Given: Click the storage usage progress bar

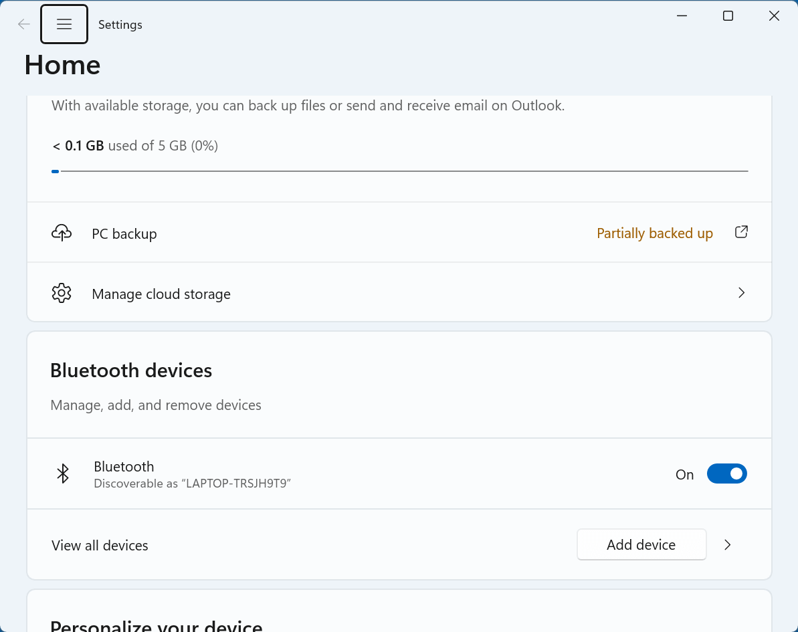Looking at the screenshot, I should point(401,171).
